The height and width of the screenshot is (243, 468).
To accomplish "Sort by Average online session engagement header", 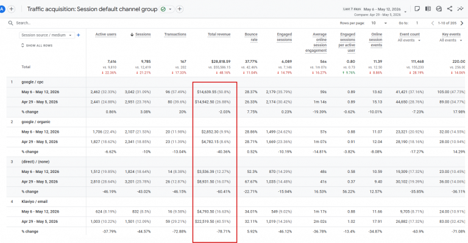I will 316,43.
